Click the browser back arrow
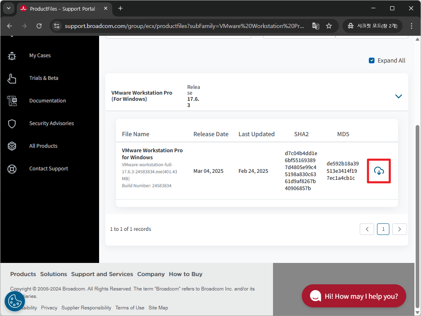The height and width of the screenshot is (316, 421). click(10, 26)
